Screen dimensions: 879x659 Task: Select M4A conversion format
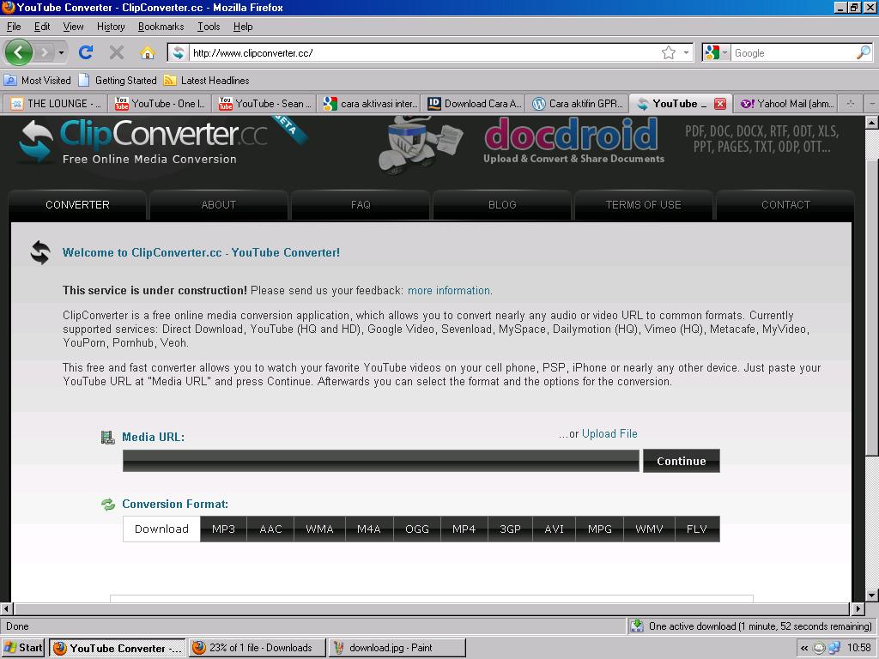coord(369,529)
